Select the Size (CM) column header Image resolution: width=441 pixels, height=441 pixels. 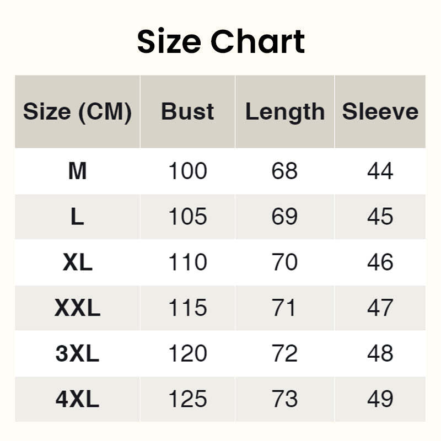77,112
